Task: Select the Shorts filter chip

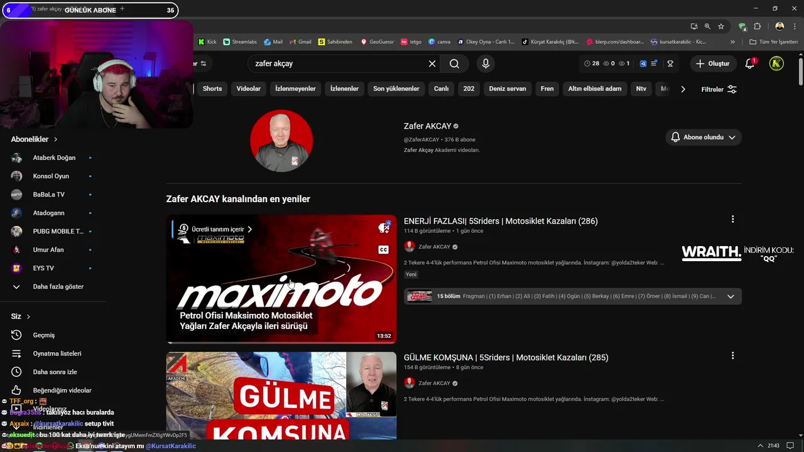Action: [x=212, y=89]
